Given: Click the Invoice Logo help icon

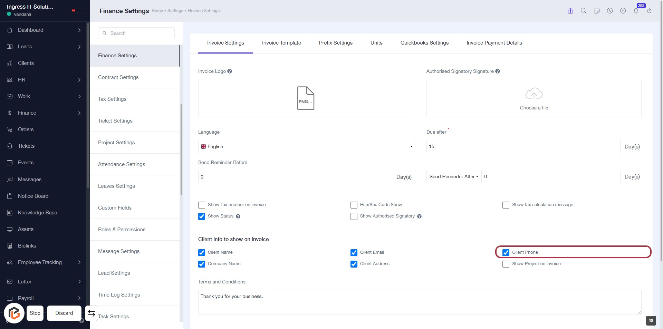Looking at the screenshot, I should (230, 71).
